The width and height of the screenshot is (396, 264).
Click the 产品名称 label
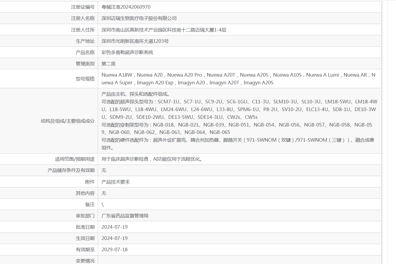click(x=85, y=52)
